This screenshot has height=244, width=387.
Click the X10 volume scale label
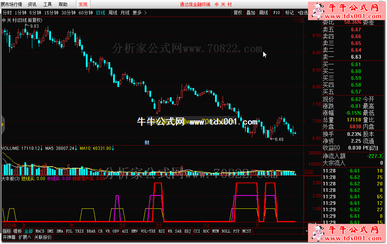click(308, 172)
